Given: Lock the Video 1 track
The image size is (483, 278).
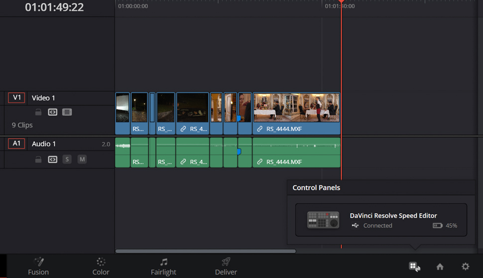Looking at the screenshot, I should [x=38, y=113].
